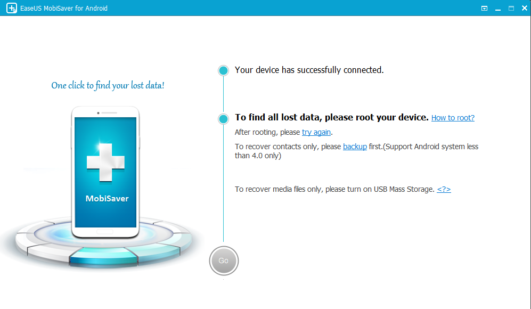
Task: Close the MobiSaver window
Action: click(524, 8)
